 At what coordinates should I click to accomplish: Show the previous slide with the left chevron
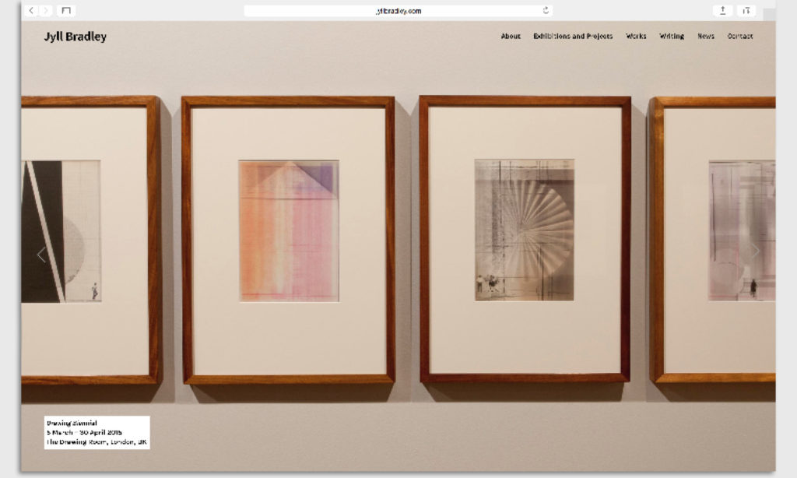[42, 255]
